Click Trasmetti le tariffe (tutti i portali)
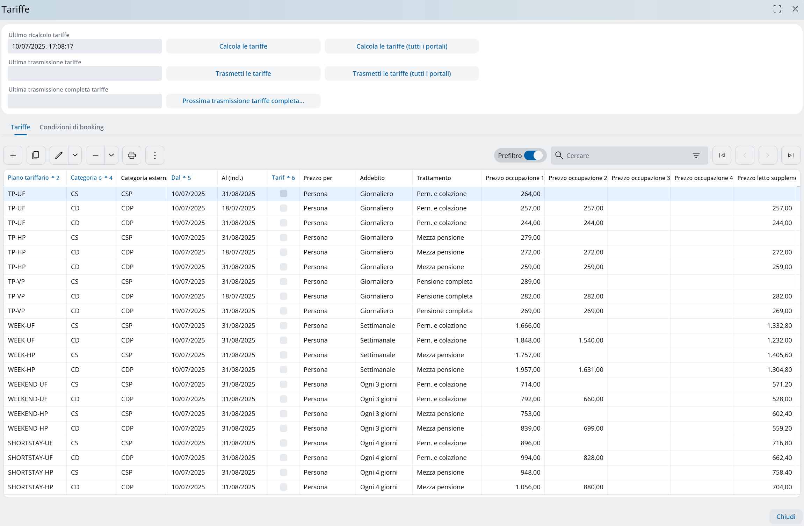The height and width of the screenshot is (526, 804). point(401,73)
